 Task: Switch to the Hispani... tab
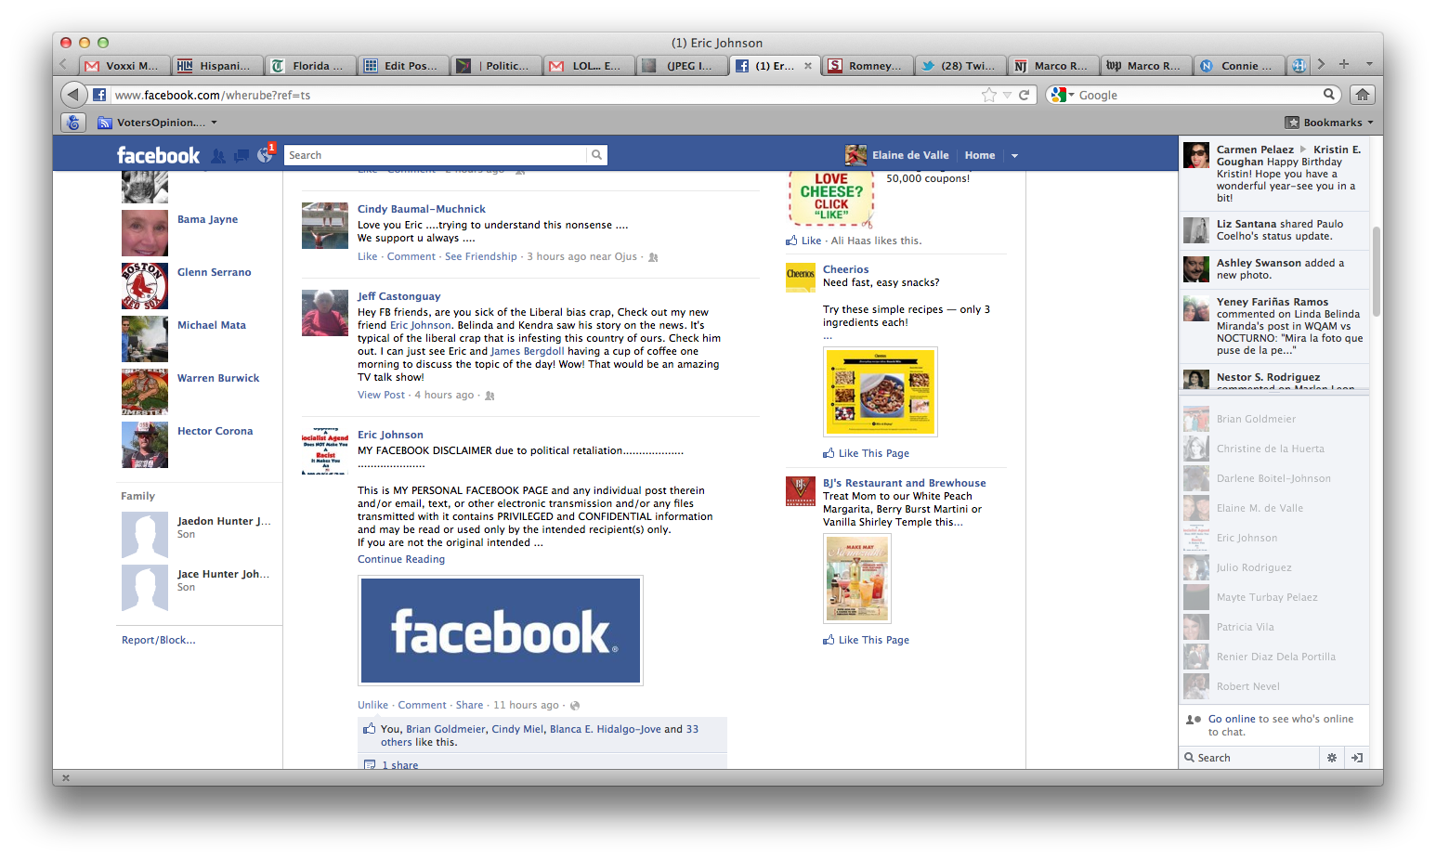pos(217,66)
